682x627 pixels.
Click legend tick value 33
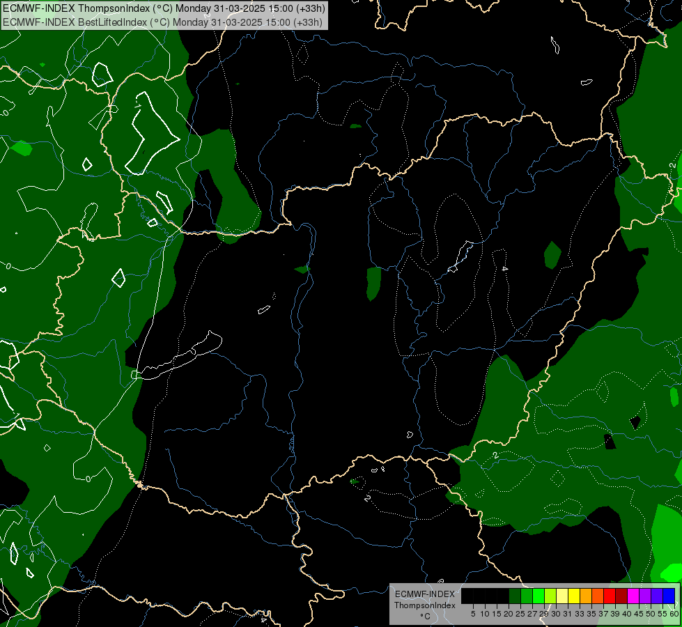[580, 614]
